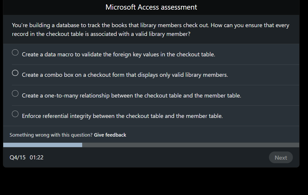
Task: Open the Give feedback link
Action: (x=110, y=135)
